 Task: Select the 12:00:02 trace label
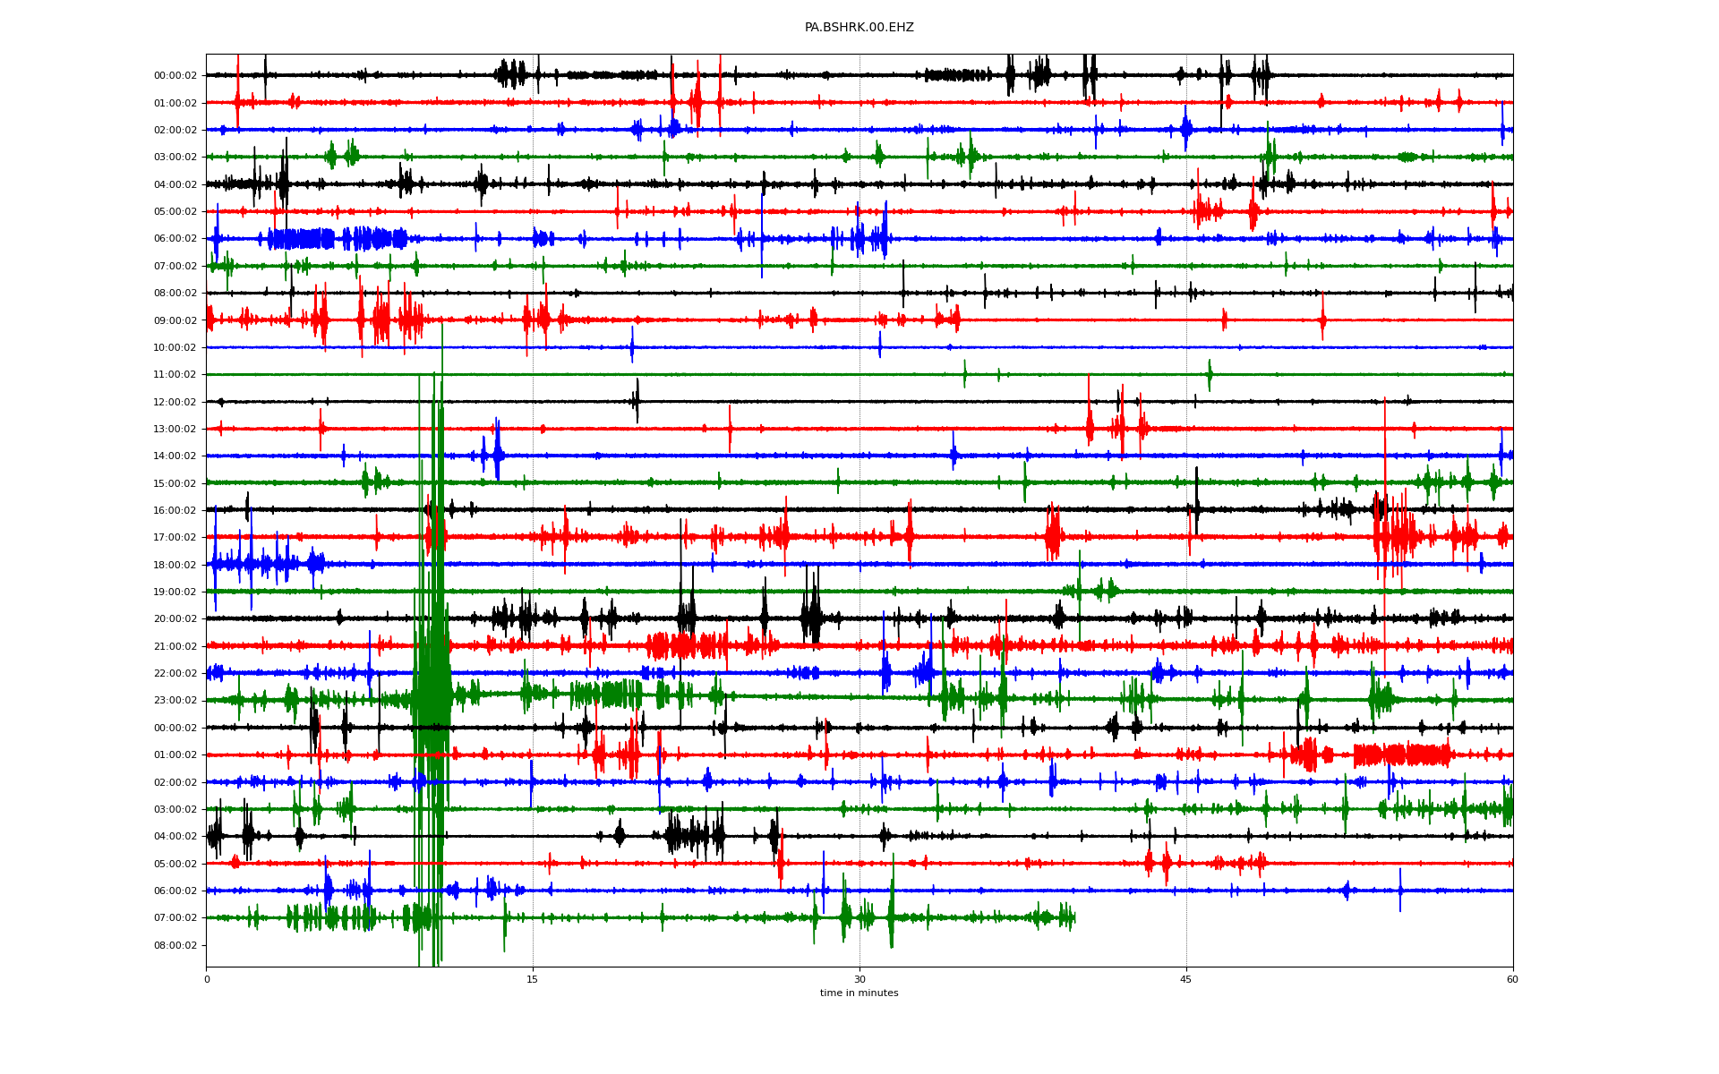coord(175,402)
